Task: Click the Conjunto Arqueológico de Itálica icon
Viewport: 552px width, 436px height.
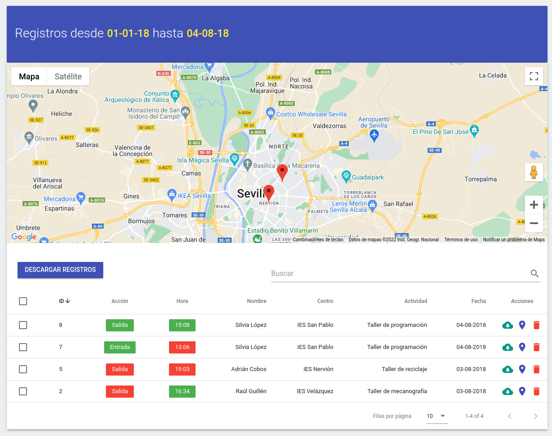Action: tap(175, 95)
